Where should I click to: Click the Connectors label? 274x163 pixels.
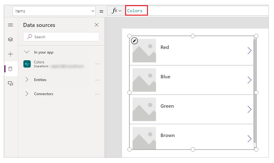click(43, 94)
